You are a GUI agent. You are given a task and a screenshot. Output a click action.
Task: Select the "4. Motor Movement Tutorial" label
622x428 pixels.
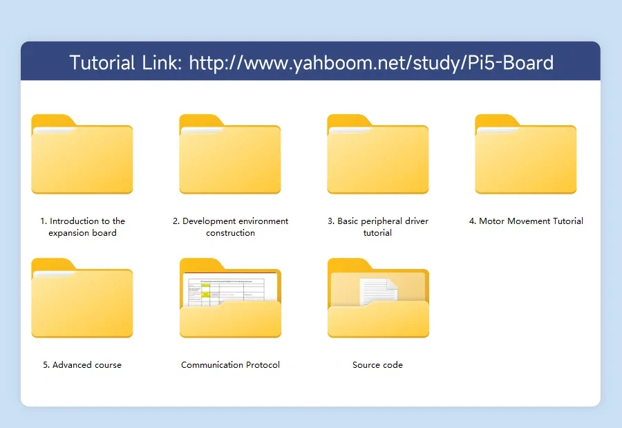(x=526, y=221)
